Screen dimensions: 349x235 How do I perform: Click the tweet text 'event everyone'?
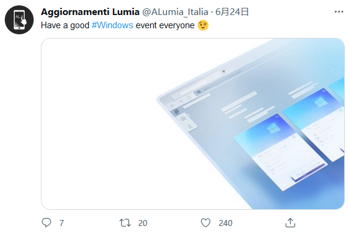pos(165,25)
